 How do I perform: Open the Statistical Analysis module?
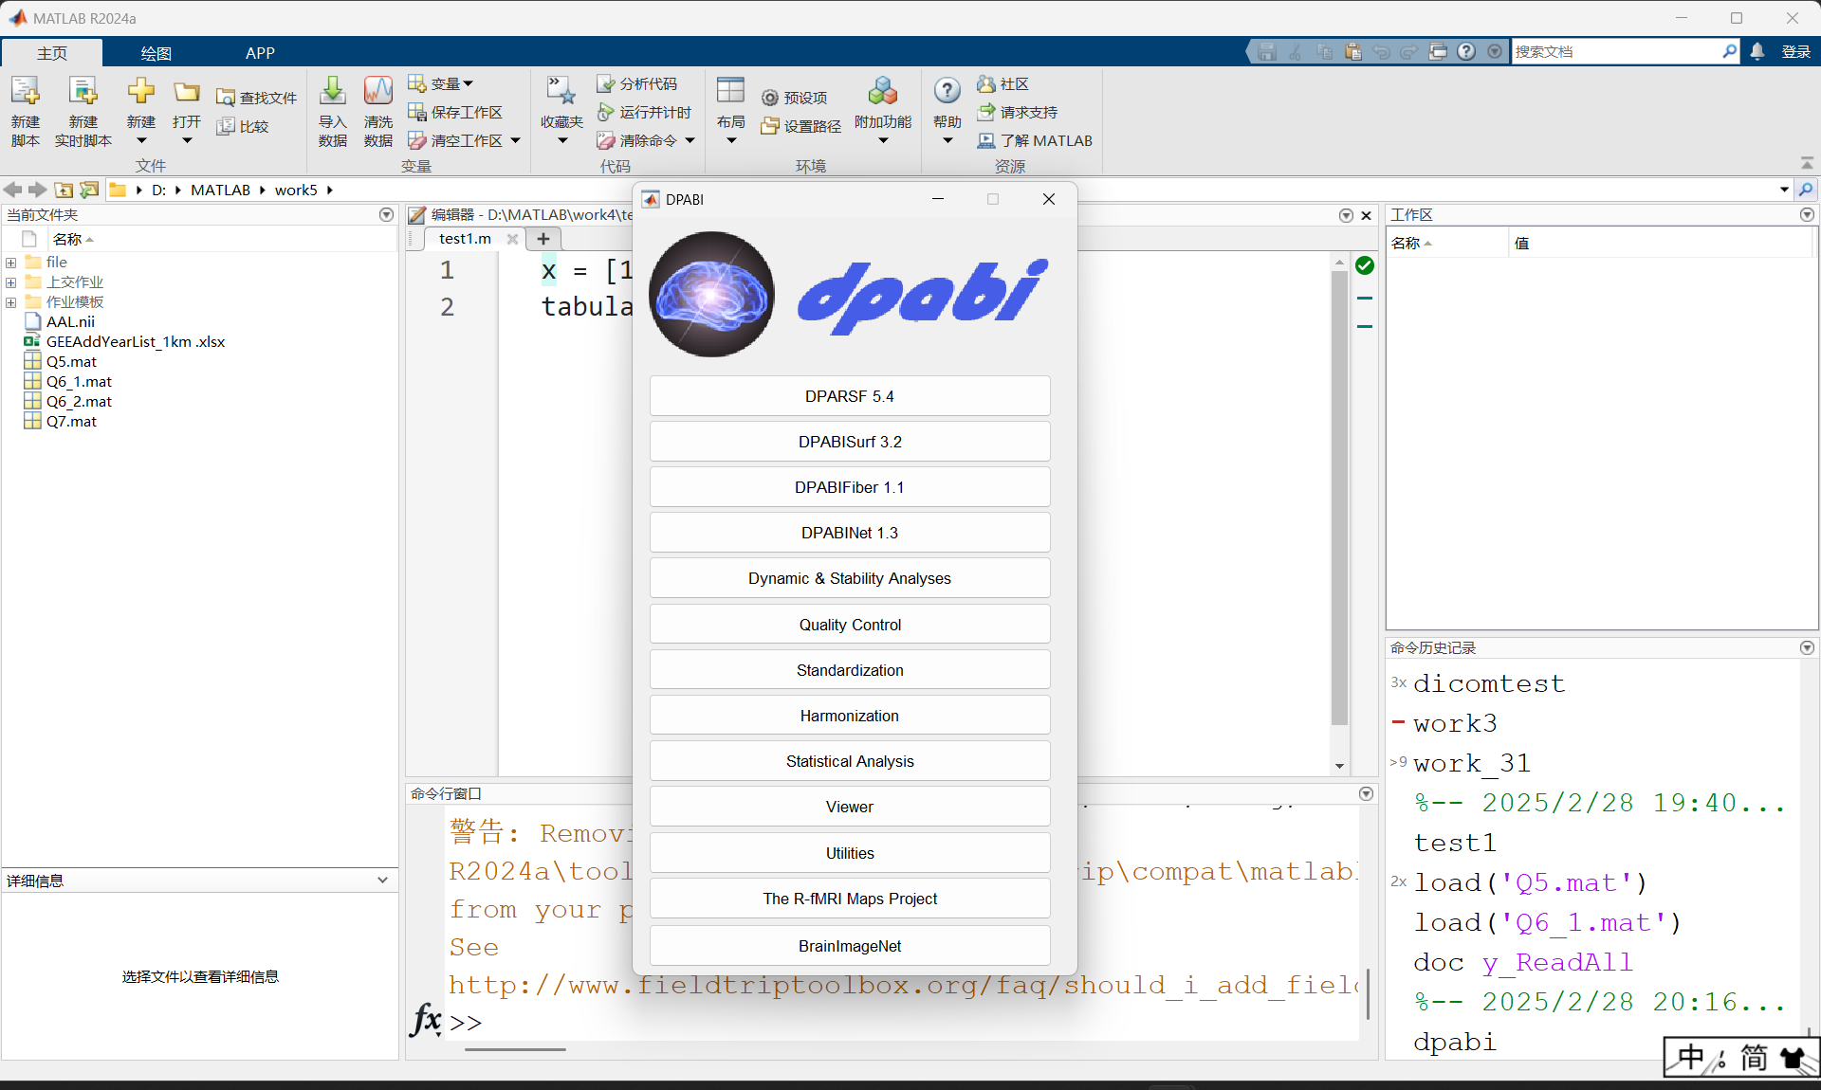coord(849,761)
